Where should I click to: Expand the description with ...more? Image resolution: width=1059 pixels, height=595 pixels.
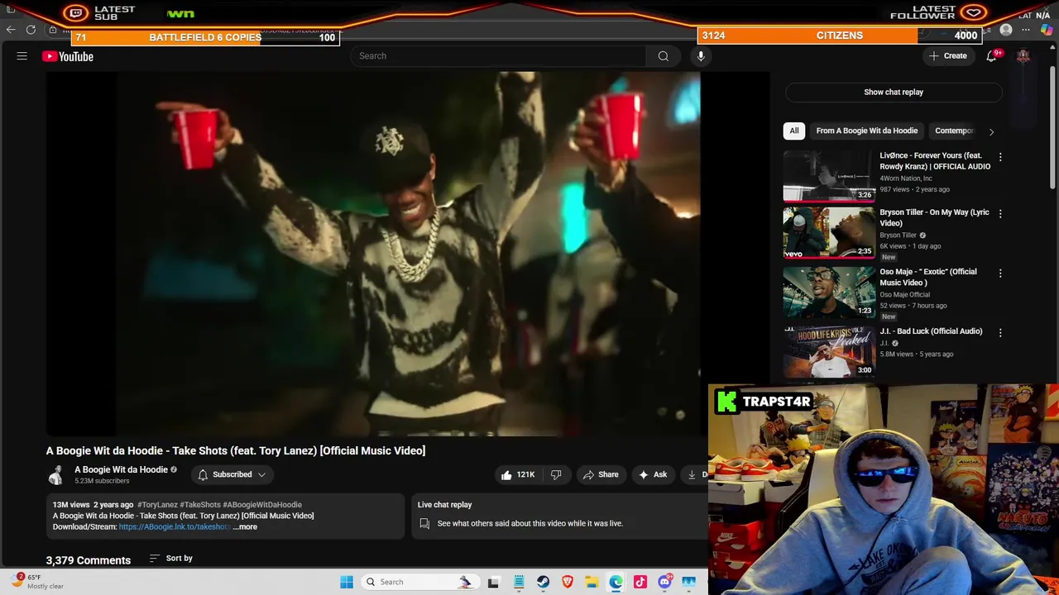click(x=245, y=526)
